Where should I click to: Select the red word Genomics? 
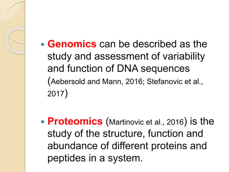(x=72, y=44)
